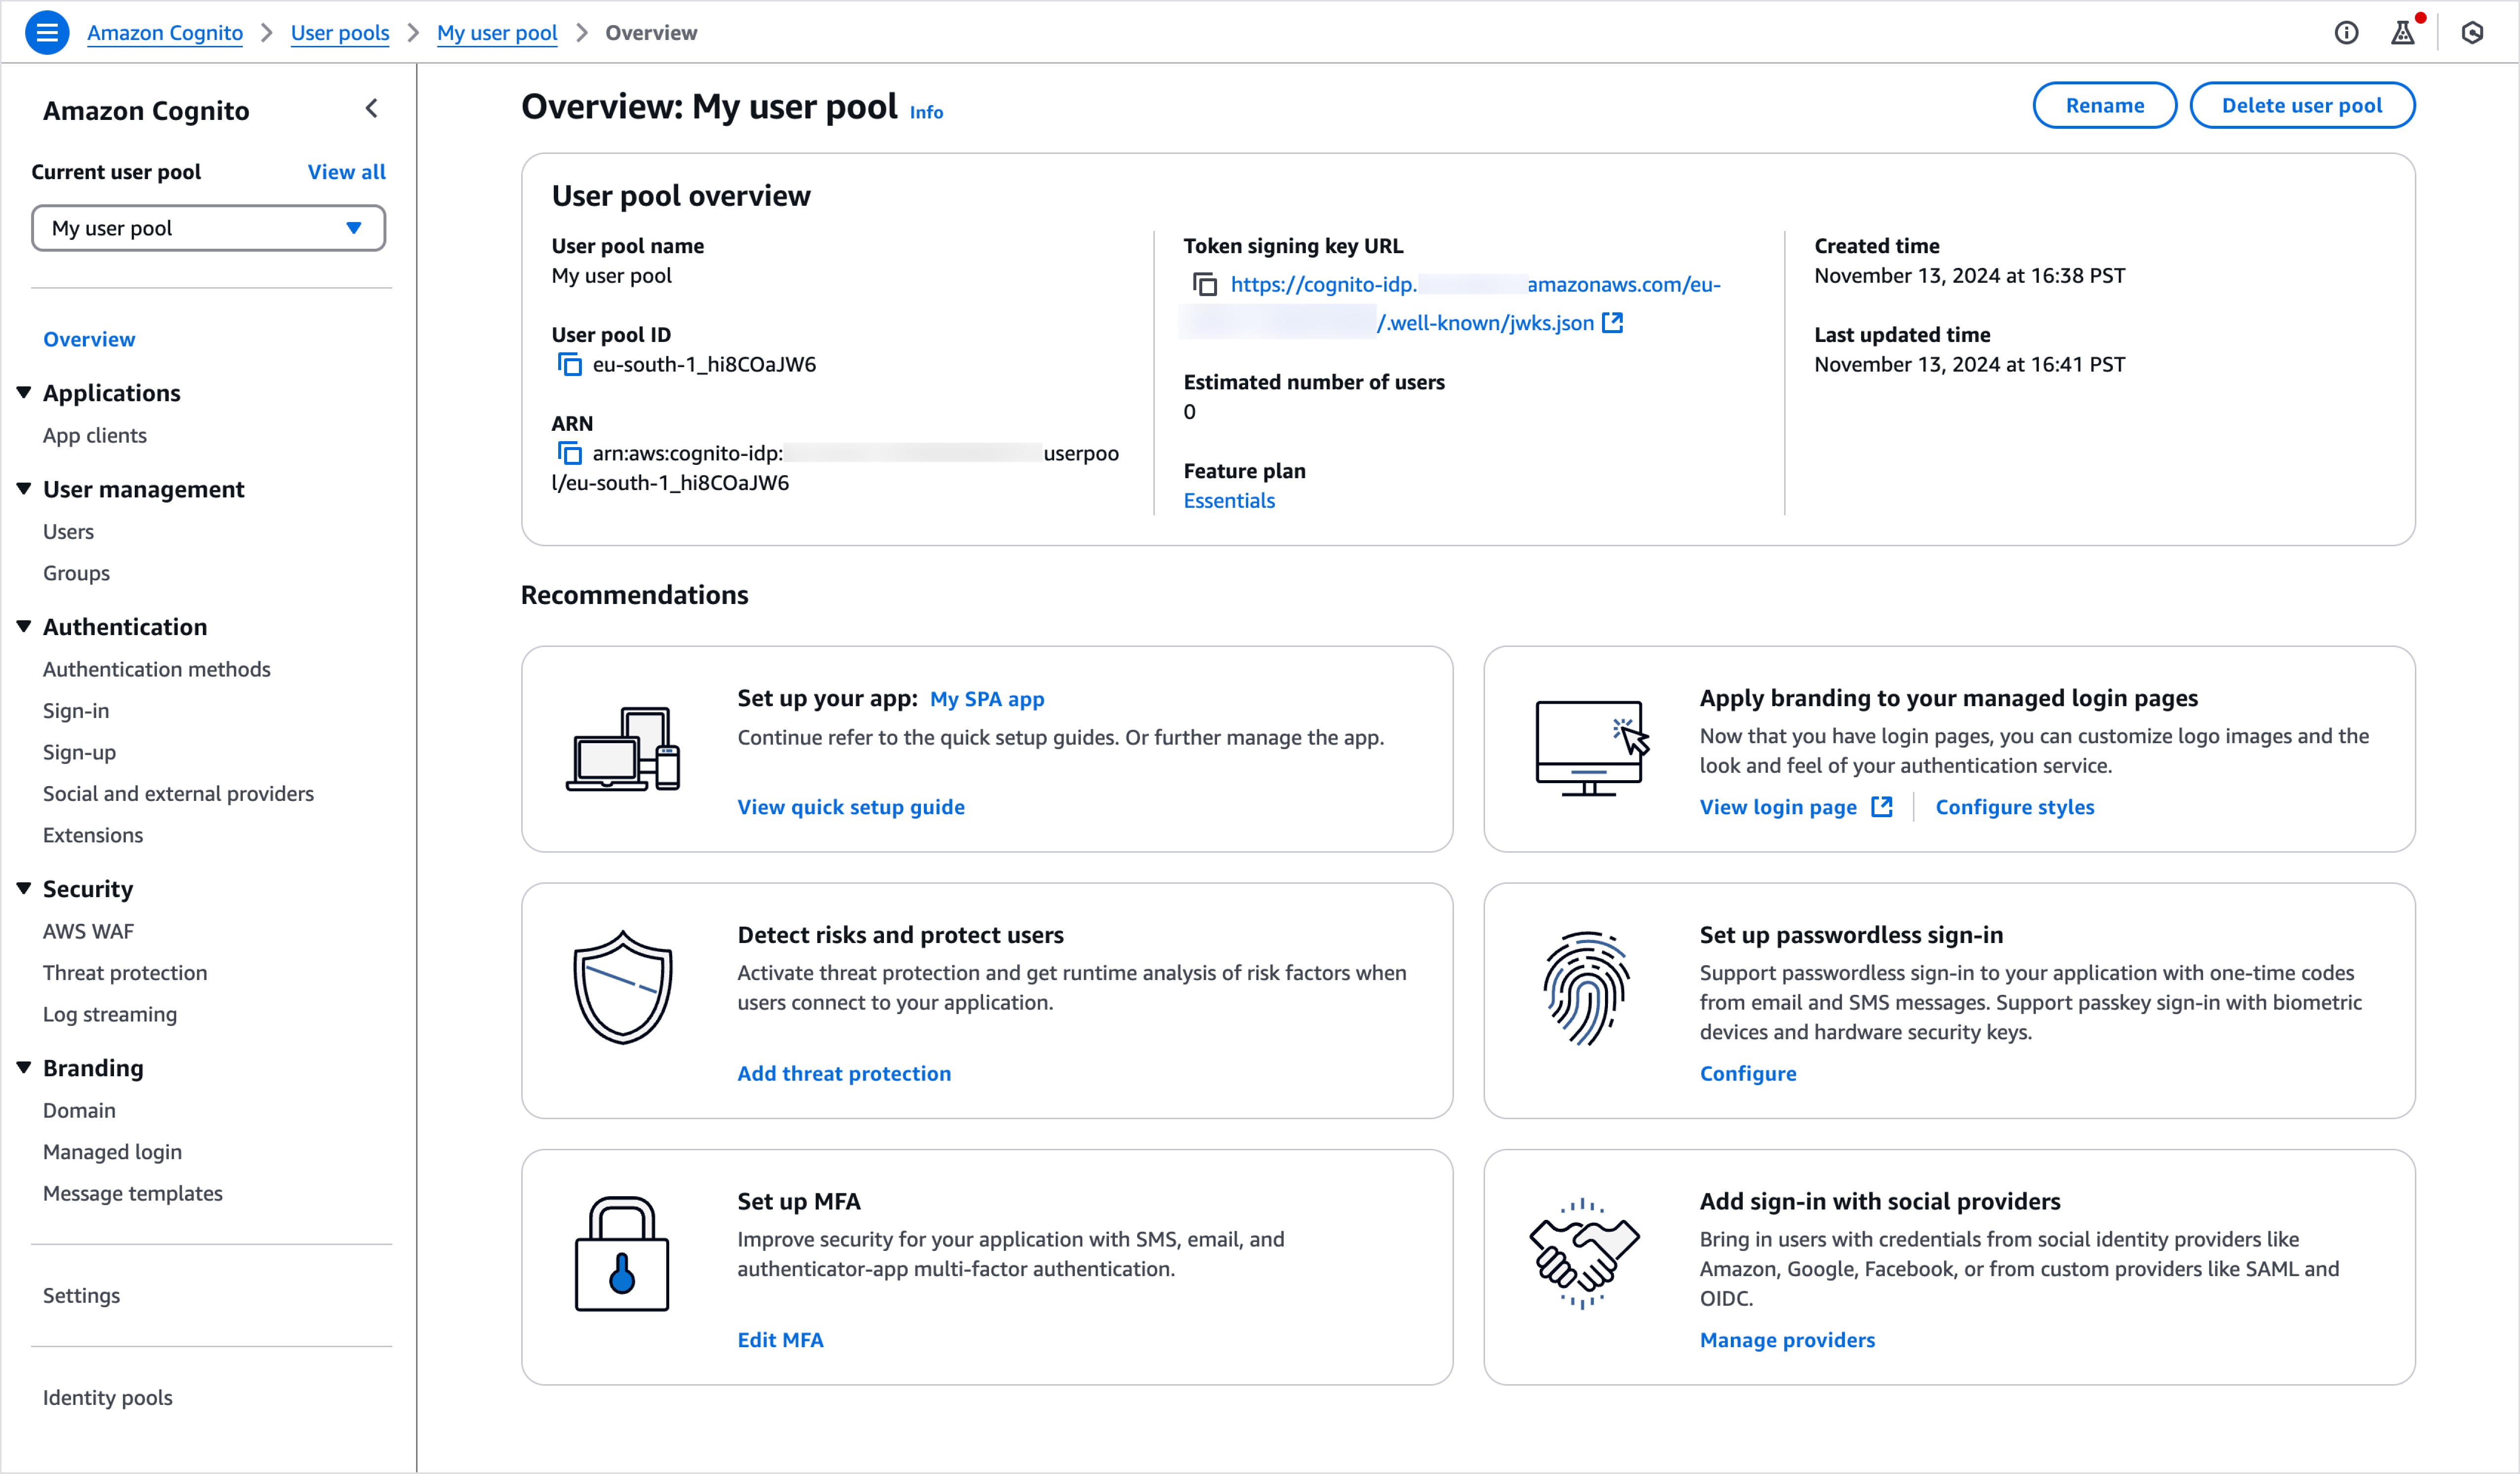Collapse the User management section
Viewport: 2520px width, 1474px height.
click(x=24, y=489)
